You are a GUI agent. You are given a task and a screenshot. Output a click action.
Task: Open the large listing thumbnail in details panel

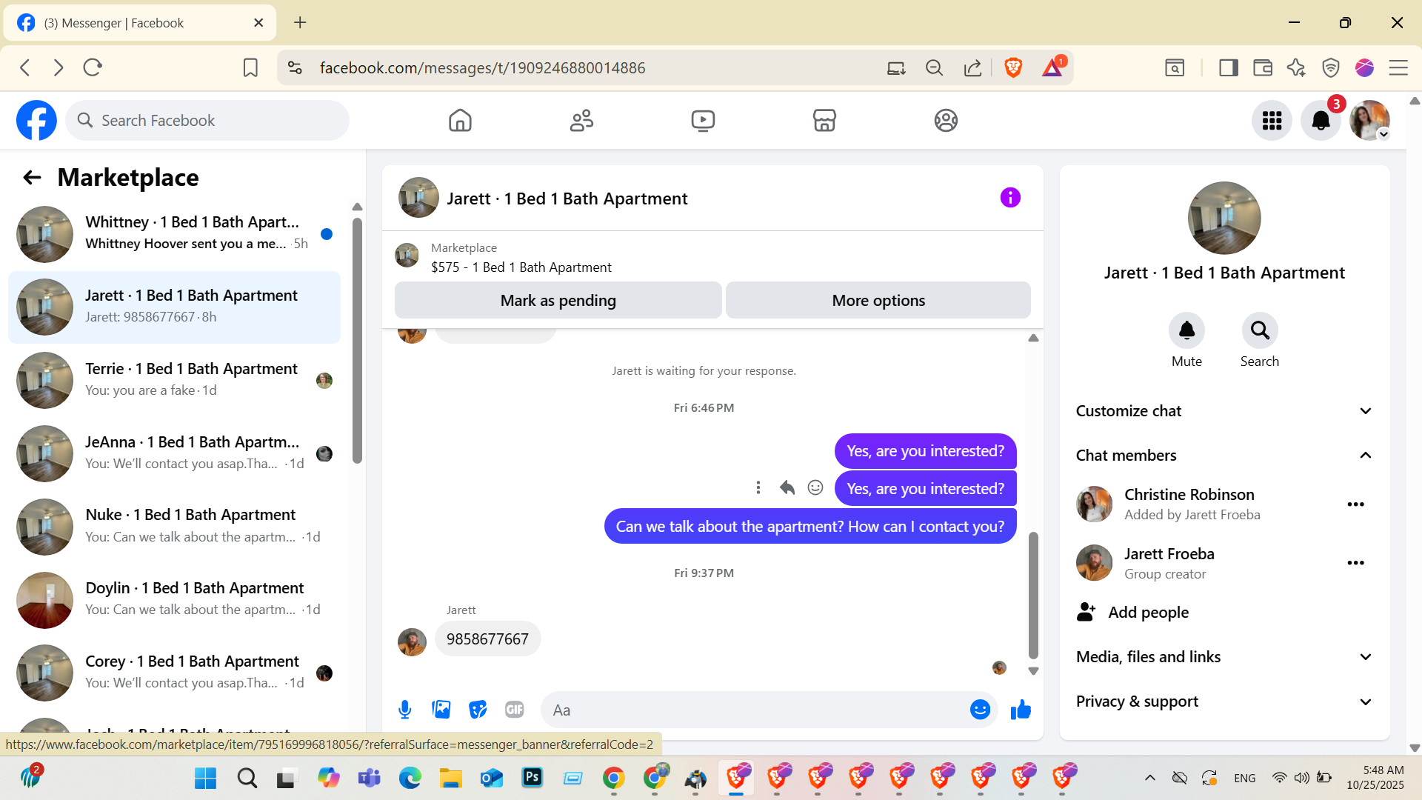1224,218
